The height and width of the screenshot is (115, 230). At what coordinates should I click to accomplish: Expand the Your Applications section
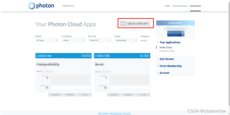pyautogui.click(x=170, y=43)
